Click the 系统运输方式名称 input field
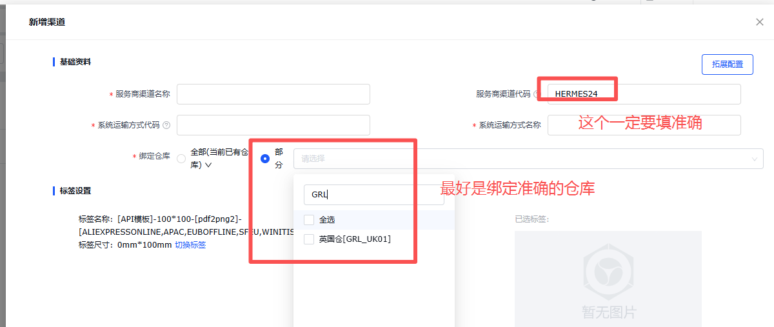The image size is (774, 327). click(x=643, y=125)
